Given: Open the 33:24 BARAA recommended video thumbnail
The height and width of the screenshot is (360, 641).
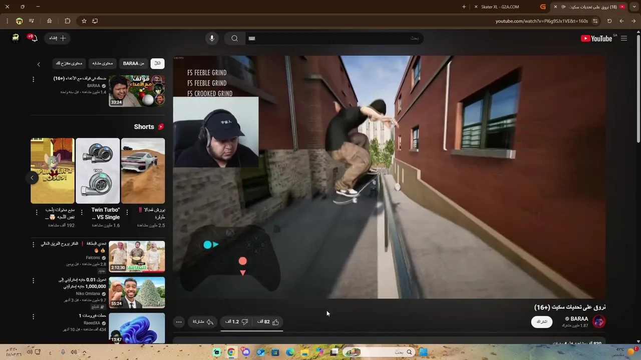Looking at the screenshot, I should click(137, 91).
